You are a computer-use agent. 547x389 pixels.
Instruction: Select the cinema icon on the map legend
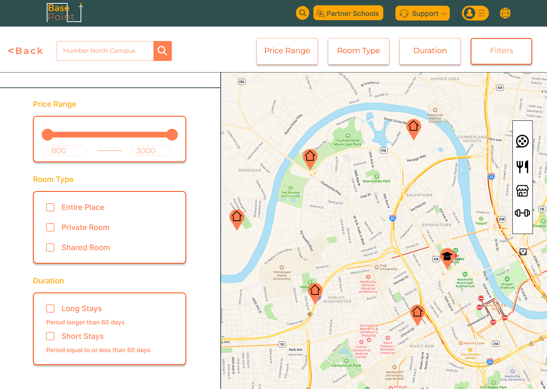522,141
